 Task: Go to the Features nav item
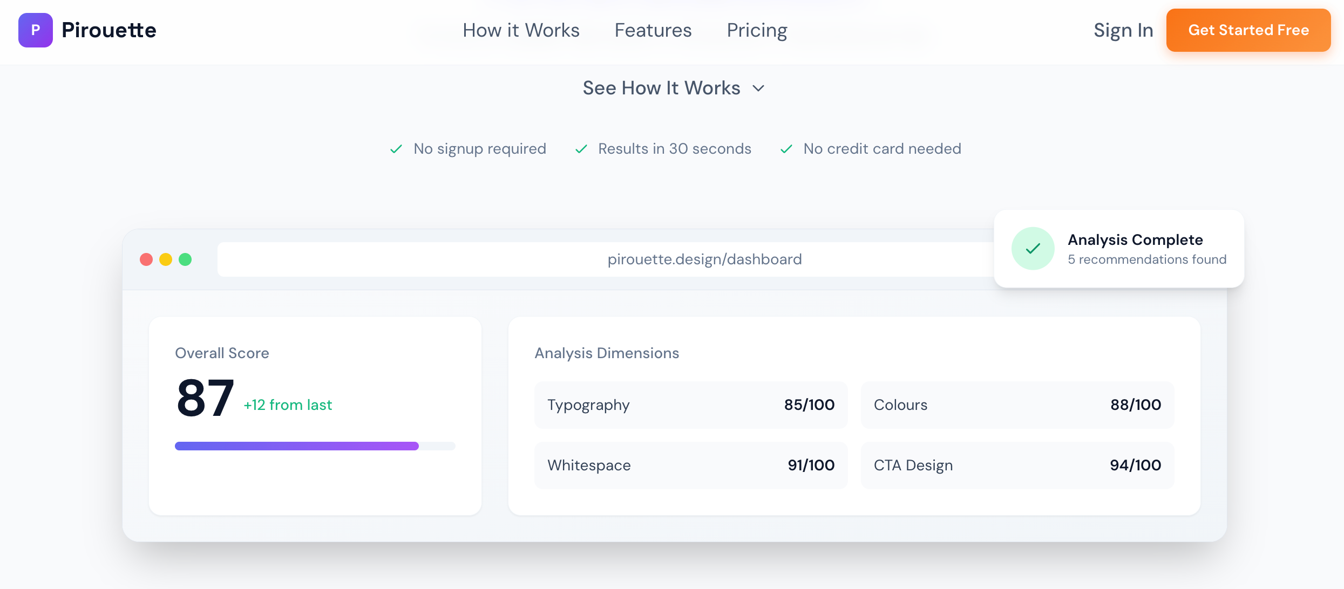(653, 30)
